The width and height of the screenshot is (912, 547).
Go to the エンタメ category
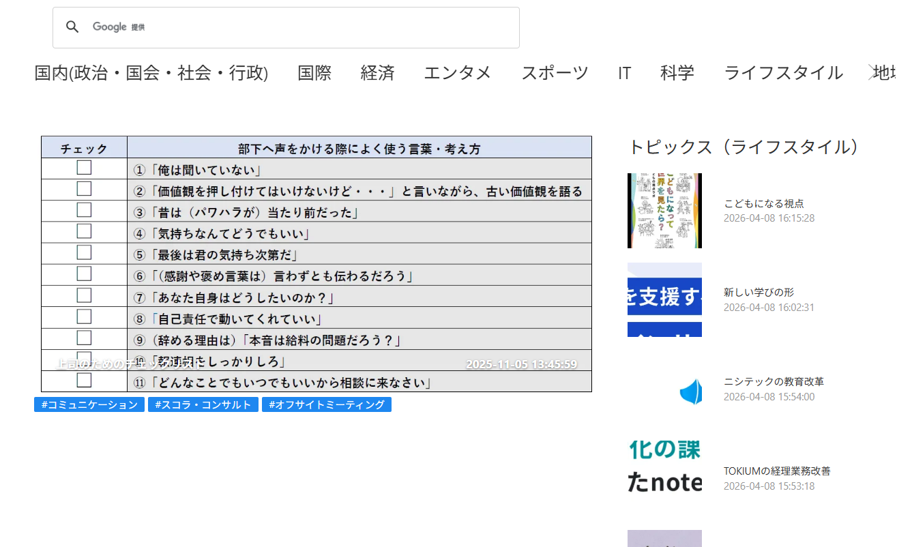tap(457, 73)
